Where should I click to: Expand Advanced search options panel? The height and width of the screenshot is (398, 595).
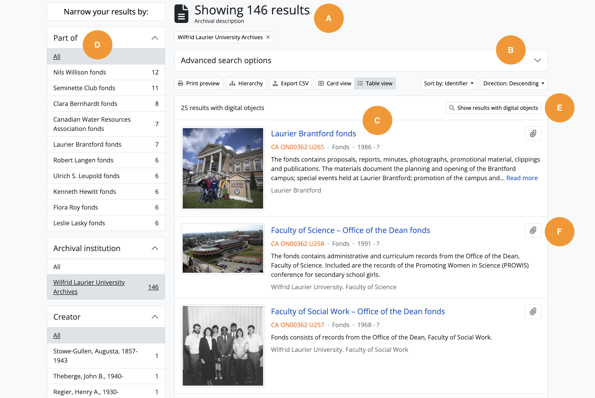pyautogui.click(x=537, y=61)
